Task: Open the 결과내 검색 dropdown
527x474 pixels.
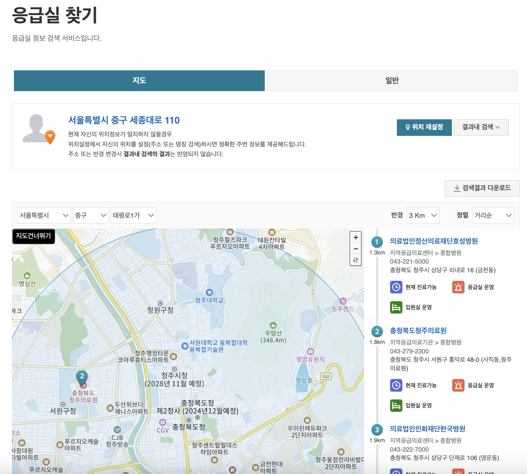Action: (481, 127)
